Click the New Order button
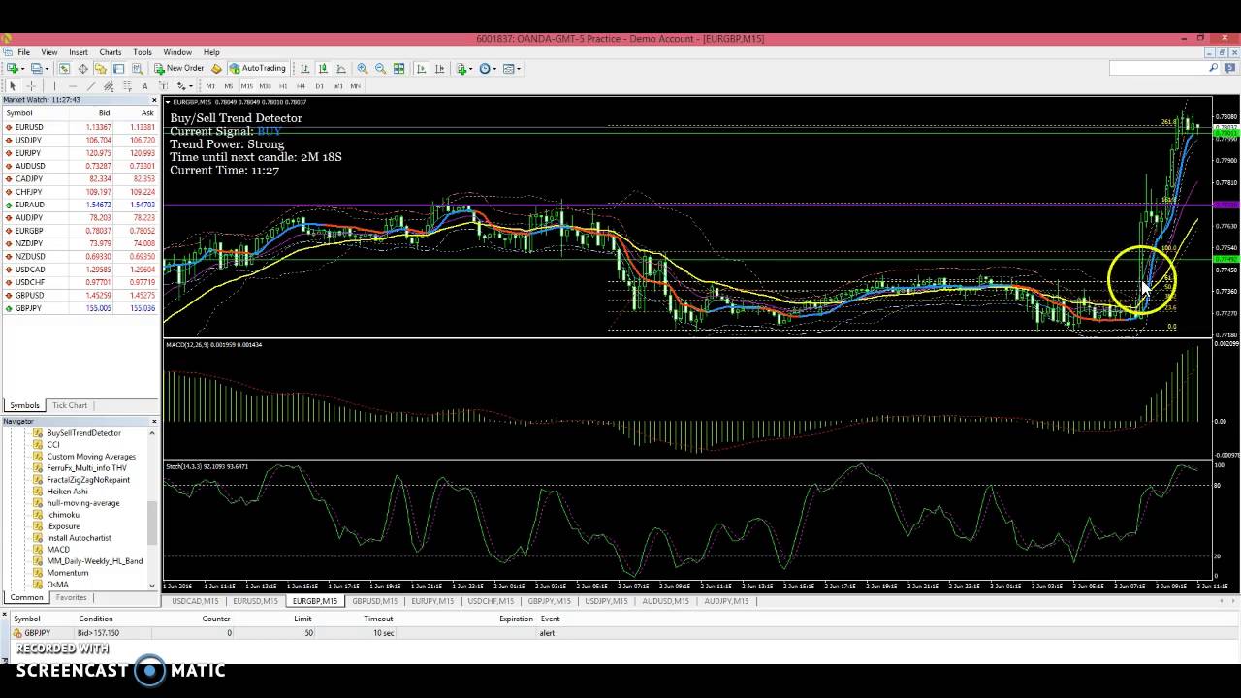1241x698 pixels. point(178,69)
